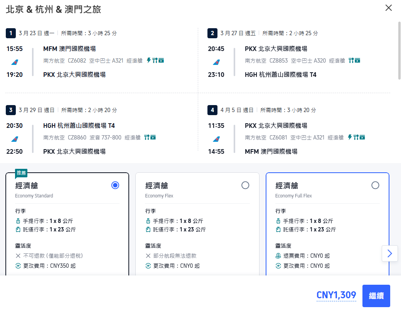Select the Economy Standard radio button
Viewport: 401px width, 311px height.
(x=115, y=185)
